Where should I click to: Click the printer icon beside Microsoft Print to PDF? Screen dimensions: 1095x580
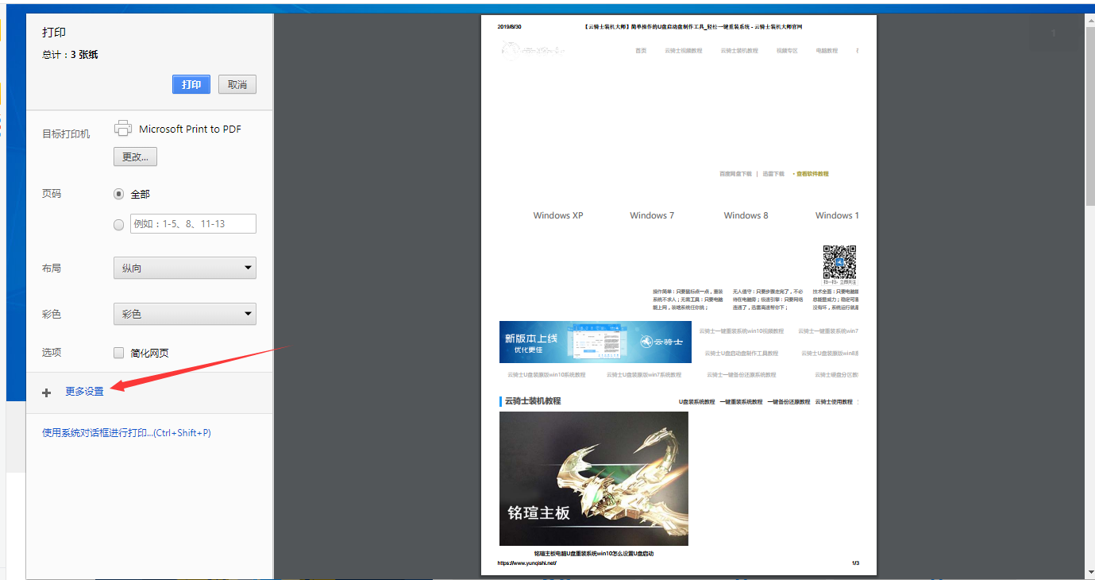click(x=123, y=127)
